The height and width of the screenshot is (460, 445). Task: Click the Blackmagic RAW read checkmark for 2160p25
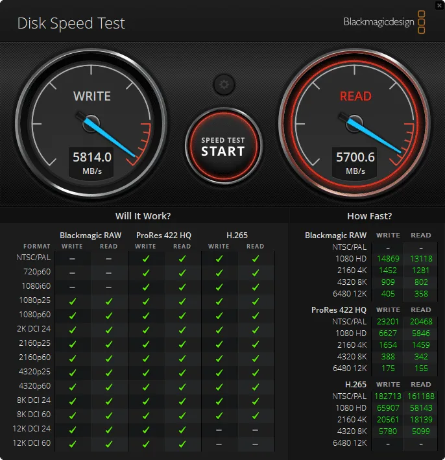click(109, 344)
